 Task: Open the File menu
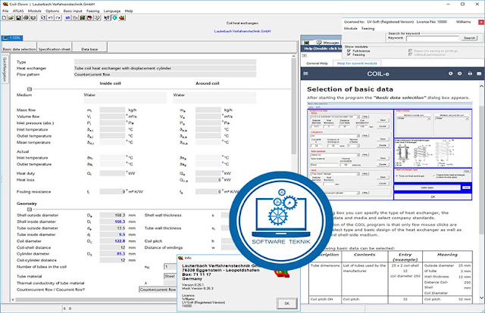click(5, 11)
